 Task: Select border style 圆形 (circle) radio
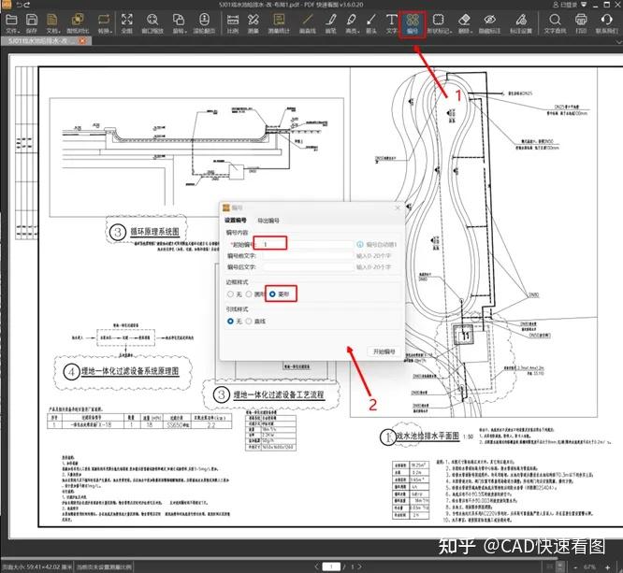point(249,294)
